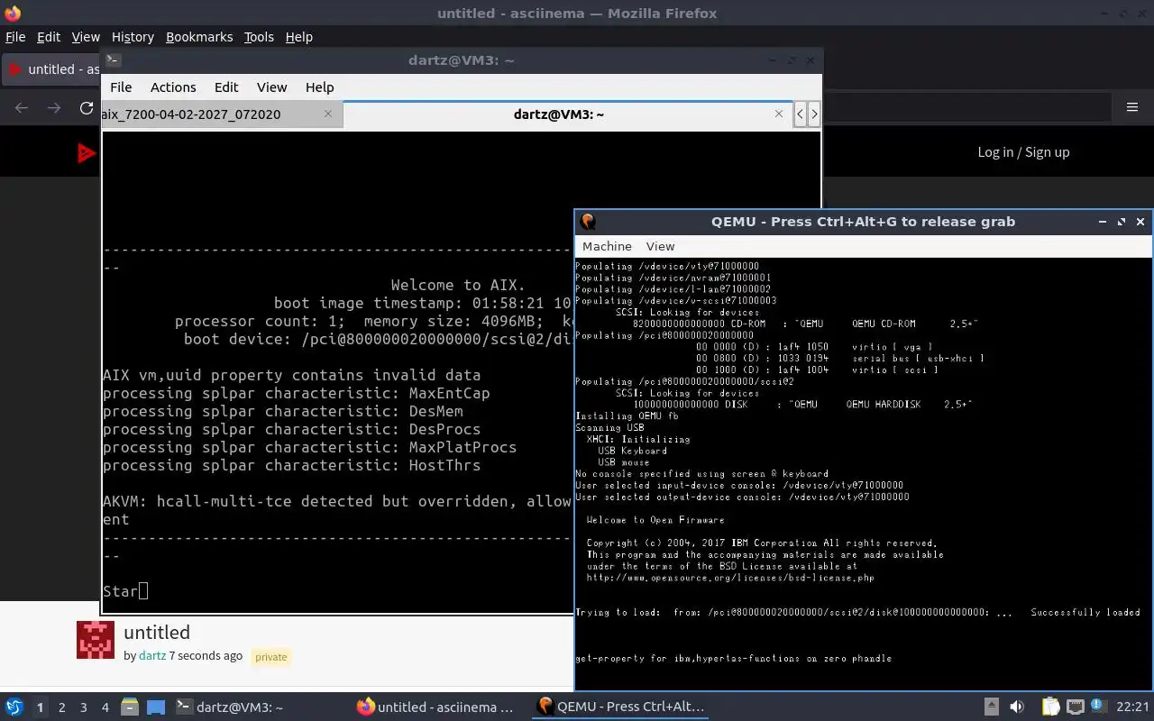1154x721 pixels.
Task: Select the untitled asciinema Firefox tab
Action: click(x=52, y=69)
